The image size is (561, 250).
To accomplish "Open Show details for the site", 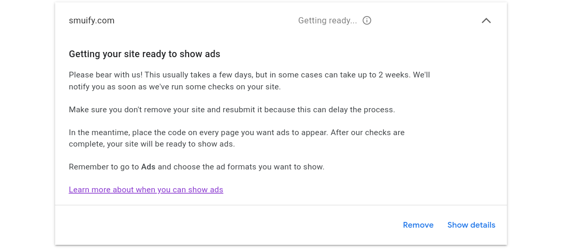I will 471,225.
